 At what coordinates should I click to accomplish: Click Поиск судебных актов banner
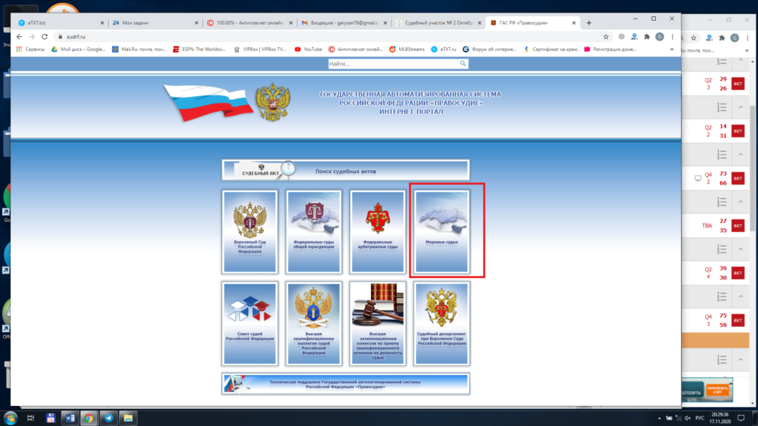[x=346, y=171]
